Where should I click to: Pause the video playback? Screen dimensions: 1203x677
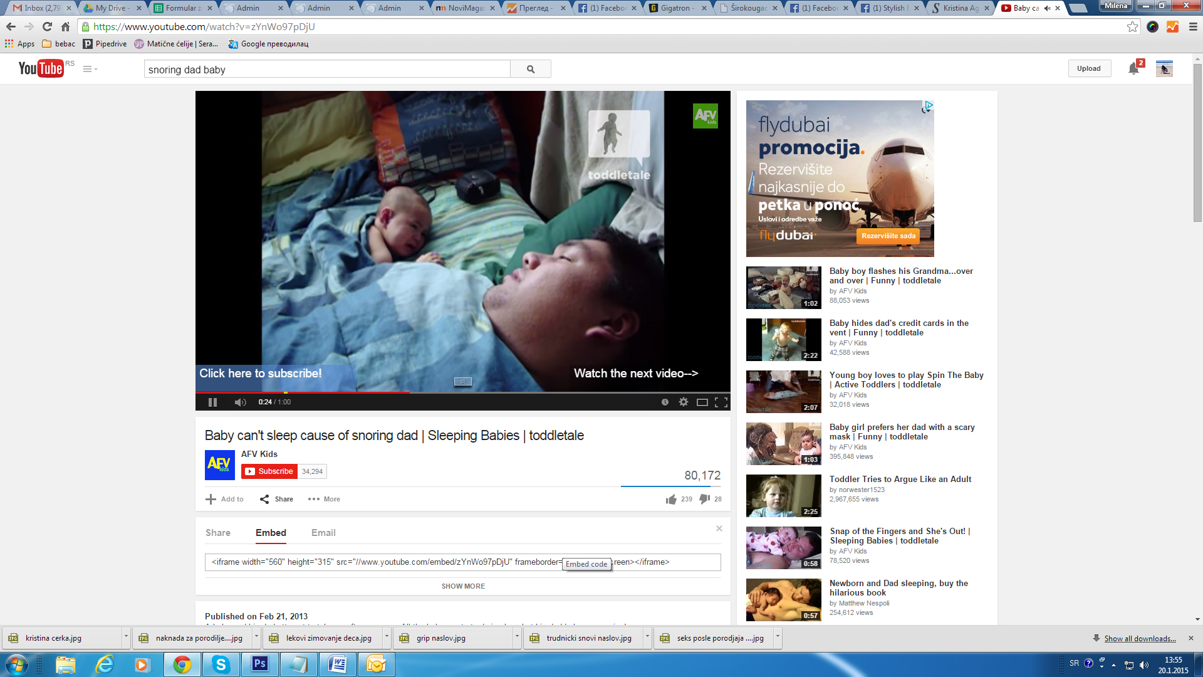(x=212, y=402)
